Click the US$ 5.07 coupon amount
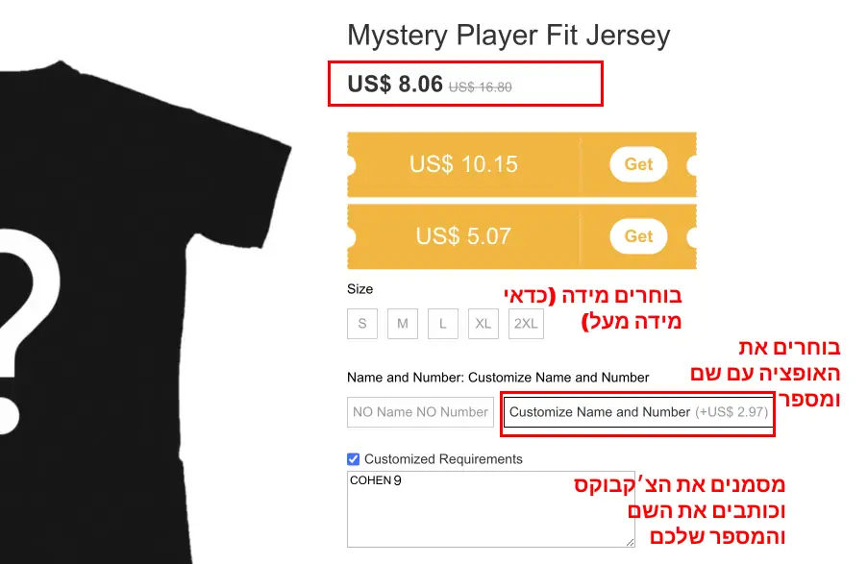Screen dimensions: 868x564 (x=463, y=236)
